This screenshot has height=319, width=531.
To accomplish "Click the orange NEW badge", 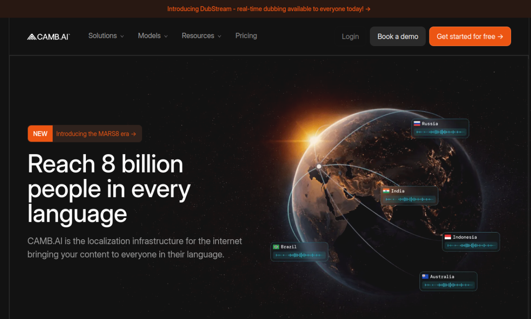I will pyautogui.click(x=40, y=134).
